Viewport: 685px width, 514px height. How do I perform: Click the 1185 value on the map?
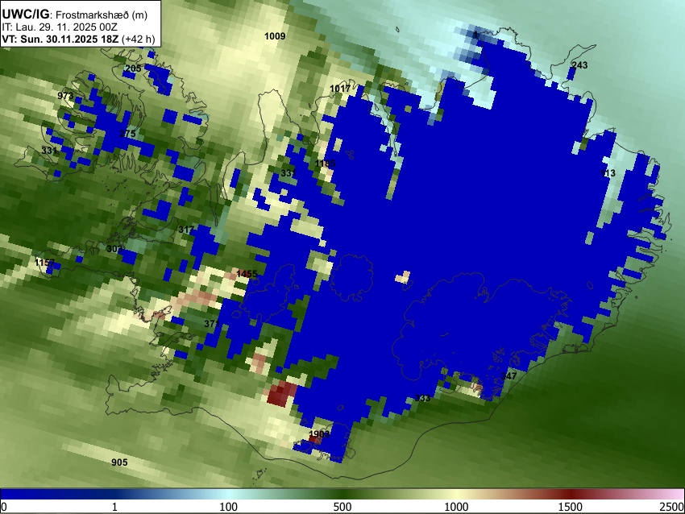(325, 164)
